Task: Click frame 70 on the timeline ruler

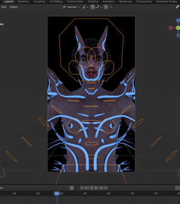Action: tap(132, 193)
